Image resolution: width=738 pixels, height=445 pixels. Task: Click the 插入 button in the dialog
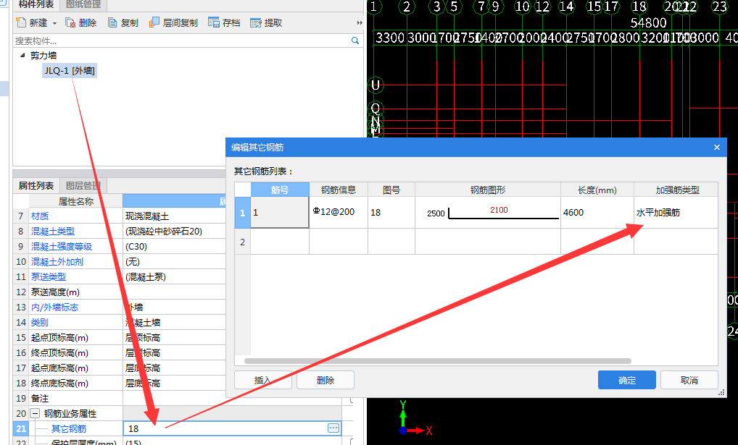point(262,380)
